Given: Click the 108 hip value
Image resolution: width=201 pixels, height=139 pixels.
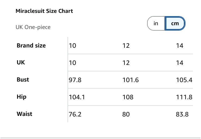Looking at the screenshot, I should click(x=128, y=97).
